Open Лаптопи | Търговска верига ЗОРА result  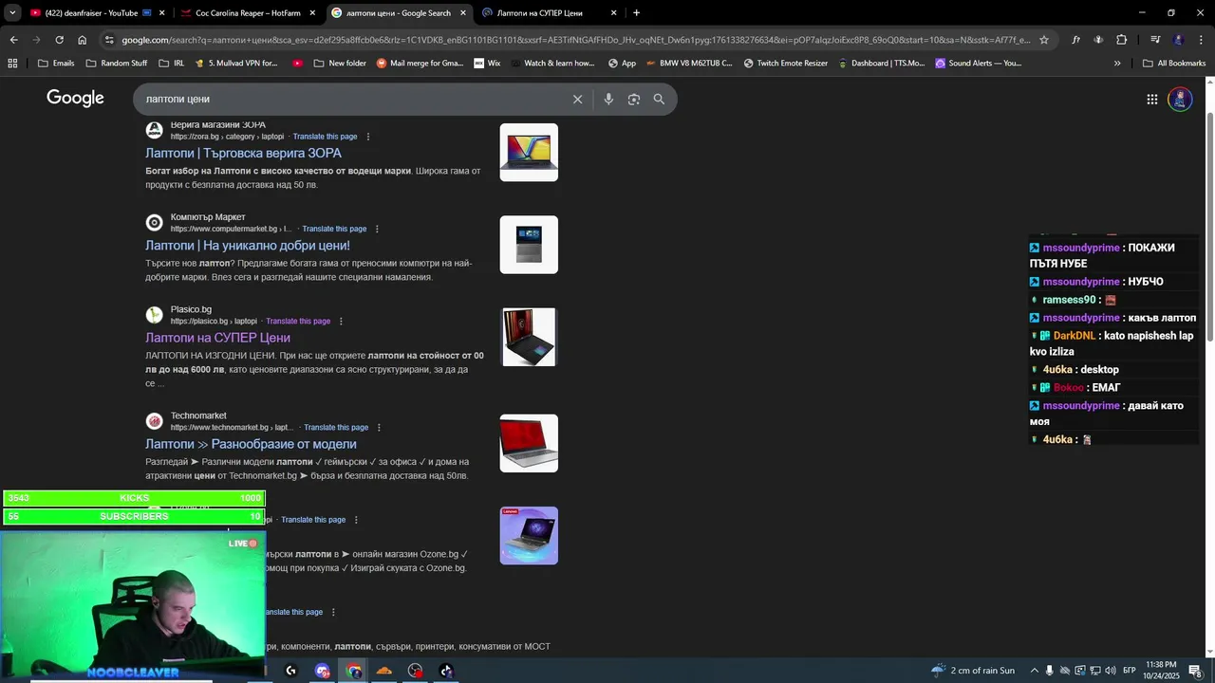[243, 153]
